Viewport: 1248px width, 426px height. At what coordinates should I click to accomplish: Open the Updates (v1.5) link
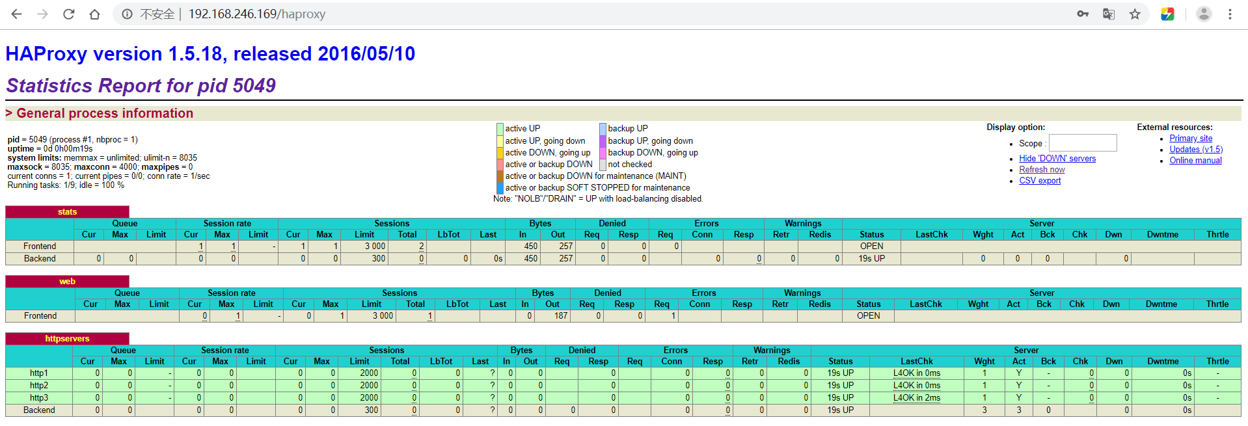point(1196,149)
